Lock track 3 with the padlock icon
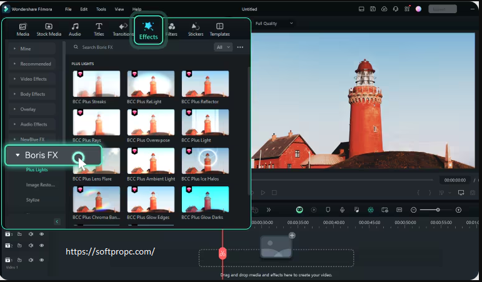 [x=19, y=234]
